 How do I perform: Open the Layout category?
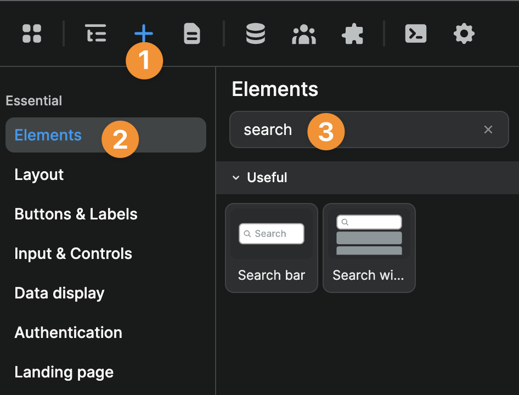pyautogui.click(x=39, y=174)
